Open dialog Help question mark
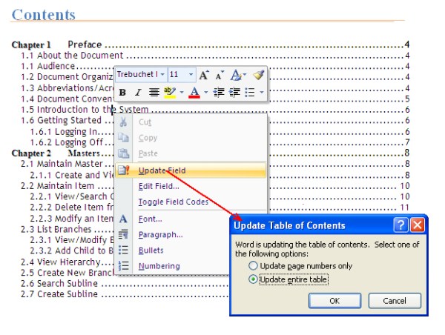 click(400, 225)
